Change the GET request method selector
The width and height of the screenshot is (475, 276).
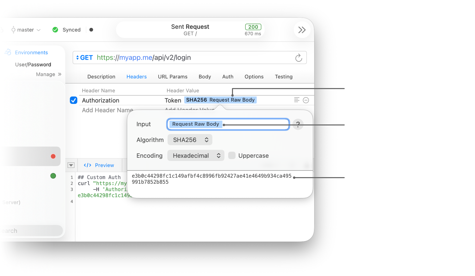[84, 58]
